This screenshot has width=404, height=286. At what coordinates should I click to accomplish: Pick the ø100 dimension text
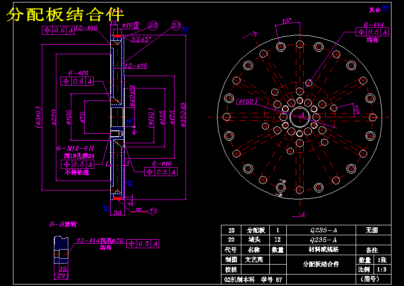click(68, 117)
